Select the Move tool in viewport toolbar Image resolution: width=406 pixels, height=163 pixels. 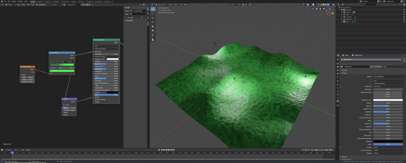(153, 18)
